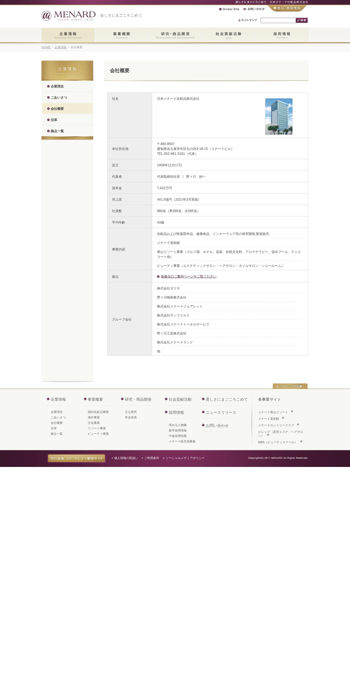Open footer 海外事業 link
Viewport: 350px width, 700px height.
tap(94, 417)
